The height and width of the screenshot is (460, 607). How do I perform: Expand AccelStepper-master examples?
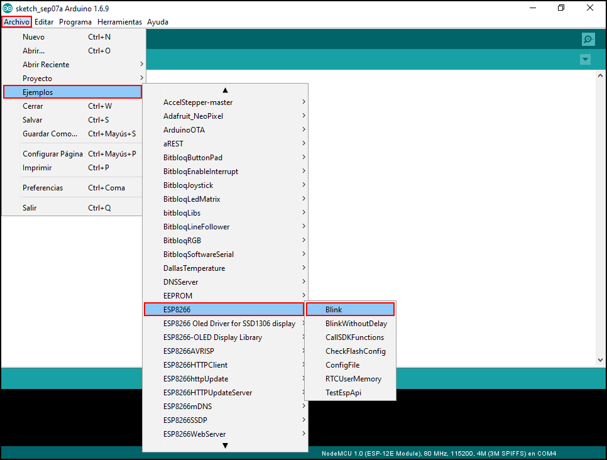[226, 102]
